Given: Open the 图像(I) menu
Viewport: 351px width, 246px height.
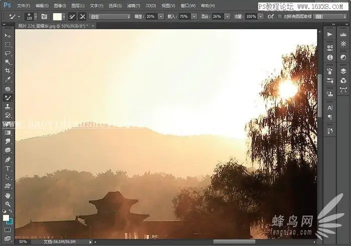Looking at the screenshot, I should [x=60, y=5].
